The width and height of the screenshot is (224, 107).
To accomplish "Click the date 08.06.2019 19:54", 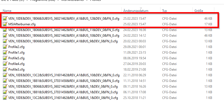I will 135,58.
